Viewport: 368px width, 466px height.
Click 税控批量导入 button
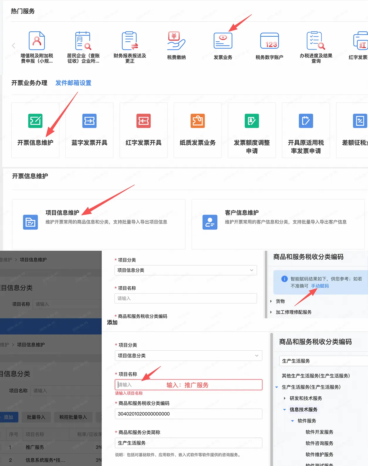(73, 417)
